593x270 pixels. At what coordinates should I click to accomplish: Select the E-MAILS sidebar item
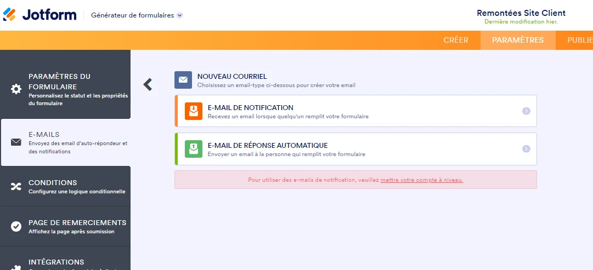65,142
